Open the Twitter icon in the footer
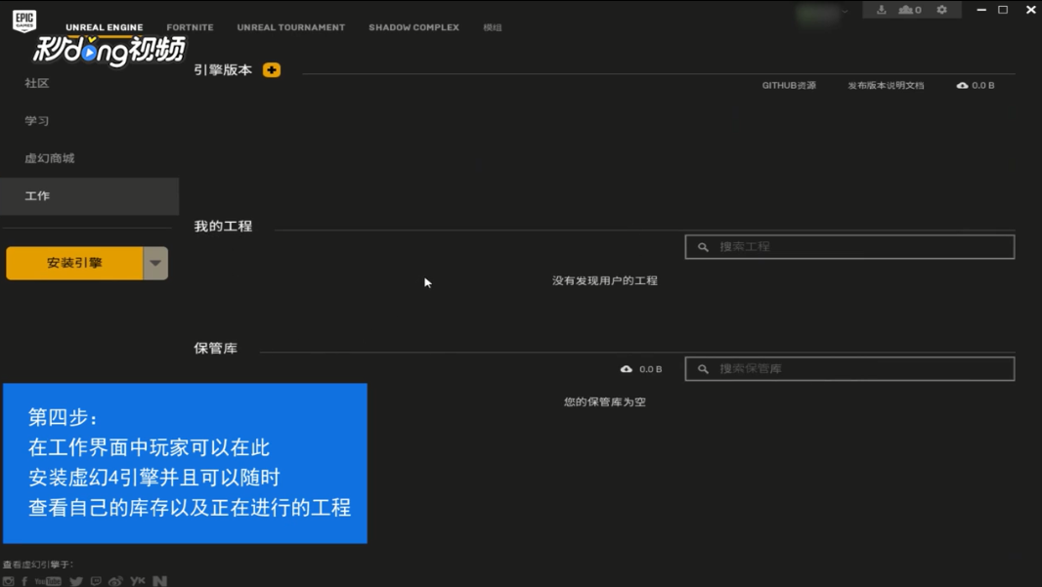The height and width of the screenshot is (587, 1042). tap(76, 579)
